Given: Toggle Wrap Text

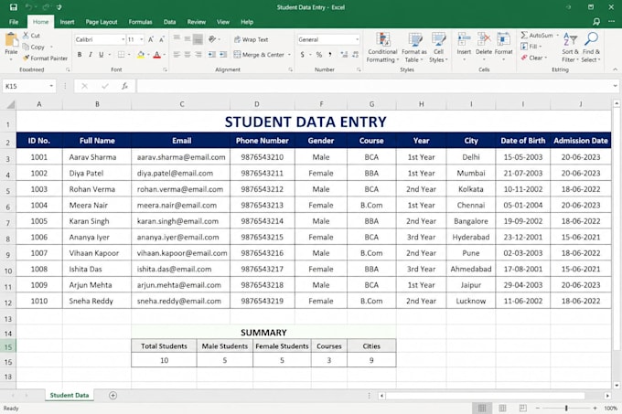Looking at the screenshot, I should pyautogui.click(x=252, y=39).
